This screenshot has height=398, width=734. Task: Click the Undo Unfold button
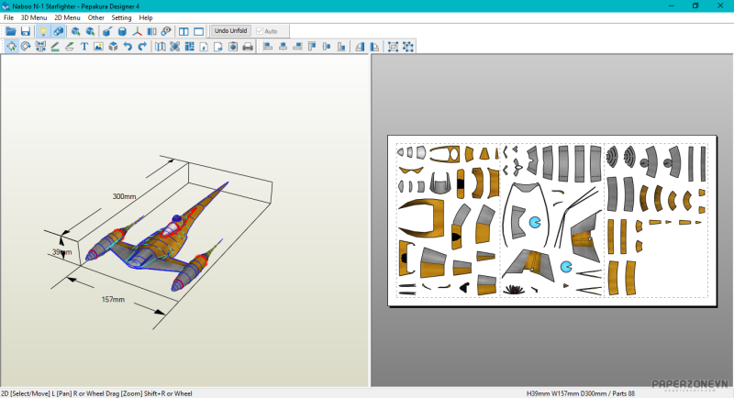[231, 31]
